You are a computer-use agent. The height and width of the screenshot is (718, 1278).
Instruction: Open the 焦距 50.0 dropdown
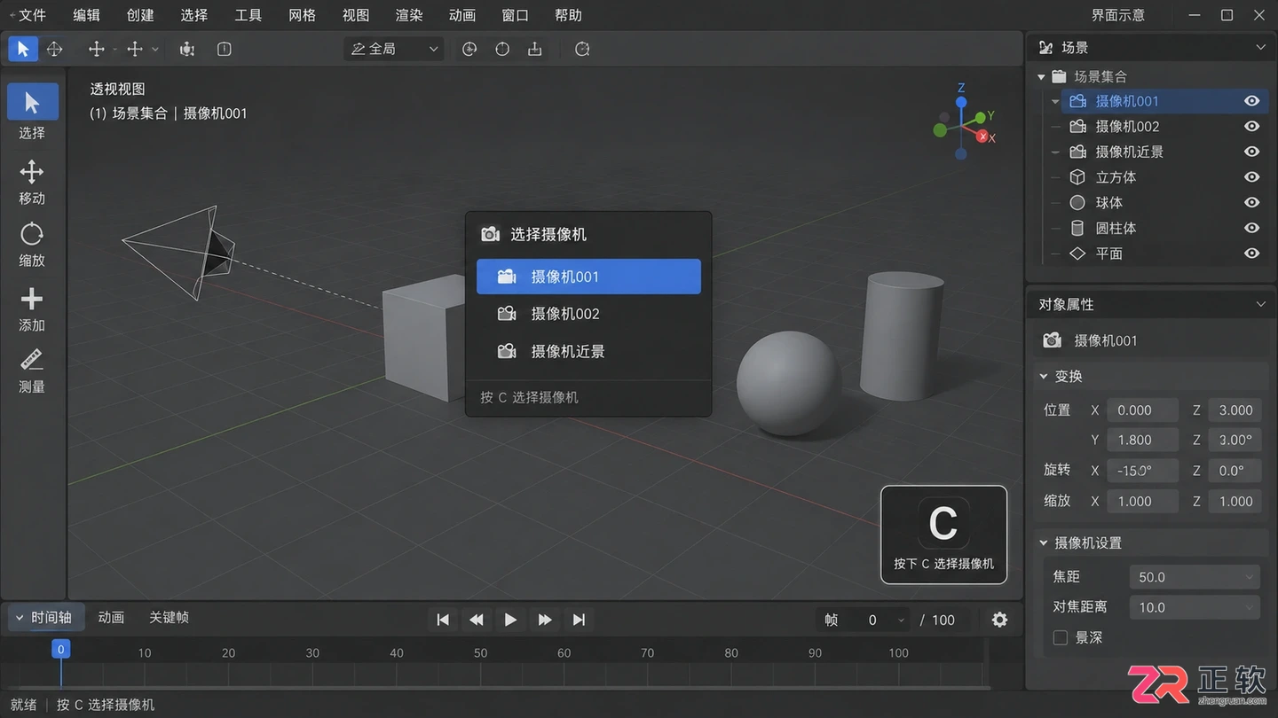point(1194,577)
